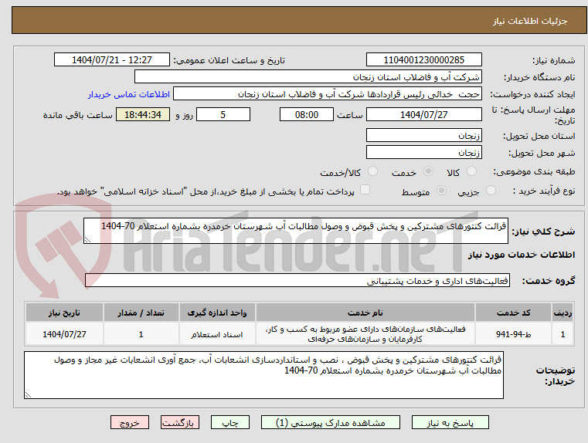Click the طبقه بندی موضوعی label
The width and height of the screenshot is (588, 443).
click(534, 172)
